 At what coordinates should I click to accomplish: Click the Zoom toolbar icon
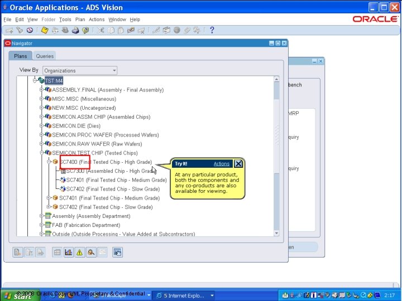(166, 31)
